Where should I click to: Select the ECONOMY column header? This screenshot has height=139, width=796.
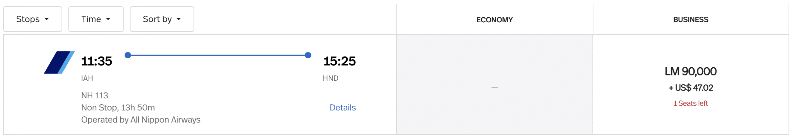click(x=494, y=20)
